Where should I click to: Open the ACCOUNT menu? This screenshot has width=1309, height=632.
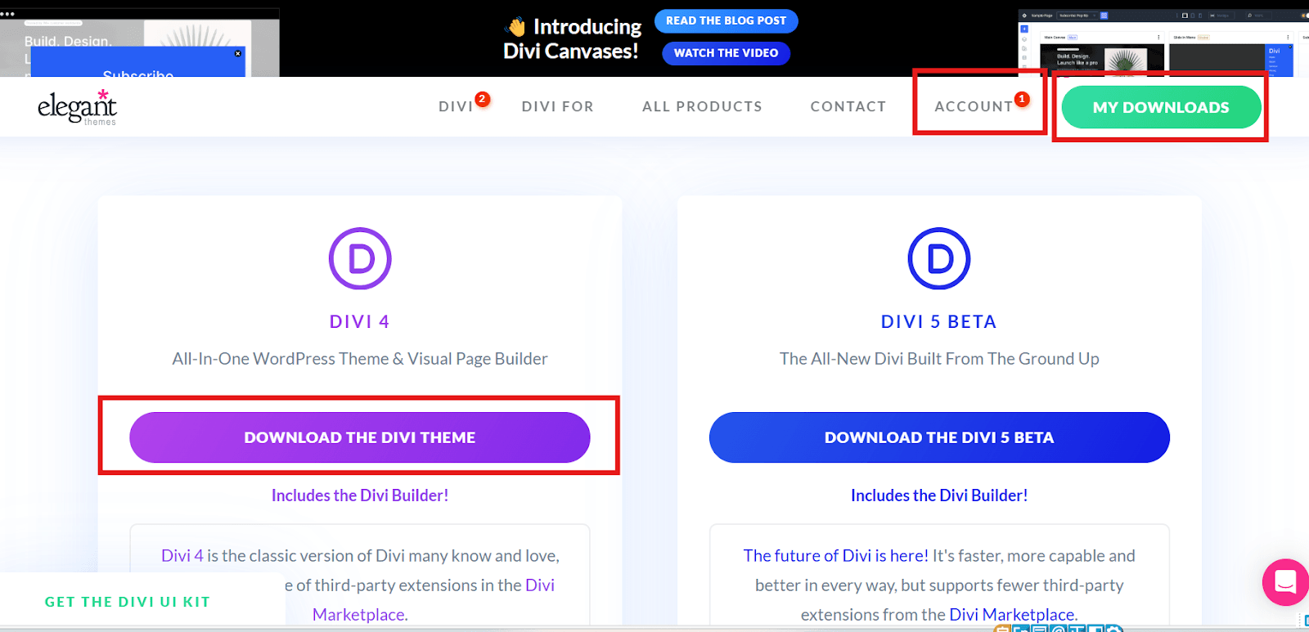pos(974,107)
